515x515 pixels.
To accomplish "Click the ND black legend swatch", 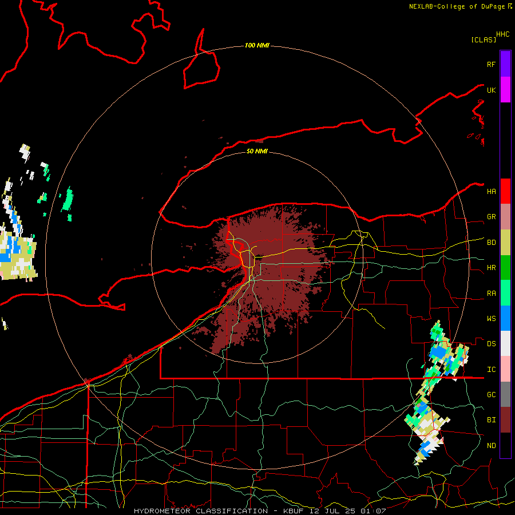I will (505, 445).
